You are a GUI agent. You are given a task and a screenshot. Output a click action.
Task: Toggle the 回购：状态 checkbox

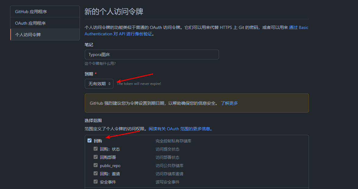[x=96, y=149]
